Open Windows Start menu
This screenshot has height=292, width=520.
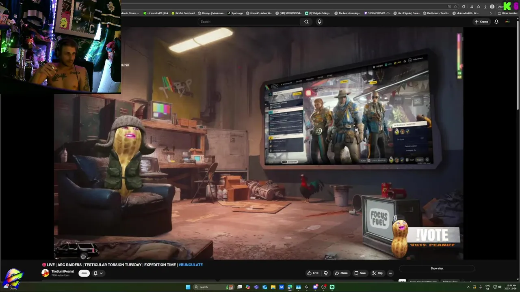[188, 287]
